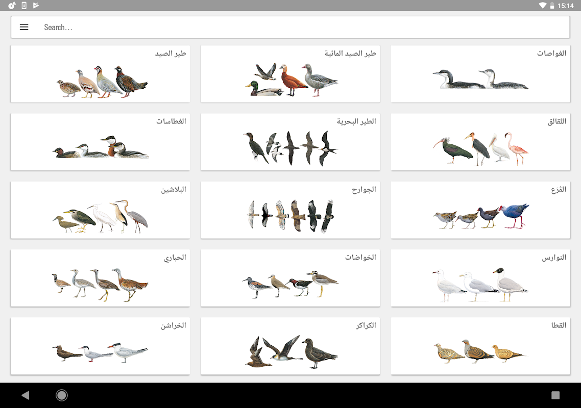Select the الخراشن terns card
Viewport: 581px width, 408px height.
[x=100, y=346]
